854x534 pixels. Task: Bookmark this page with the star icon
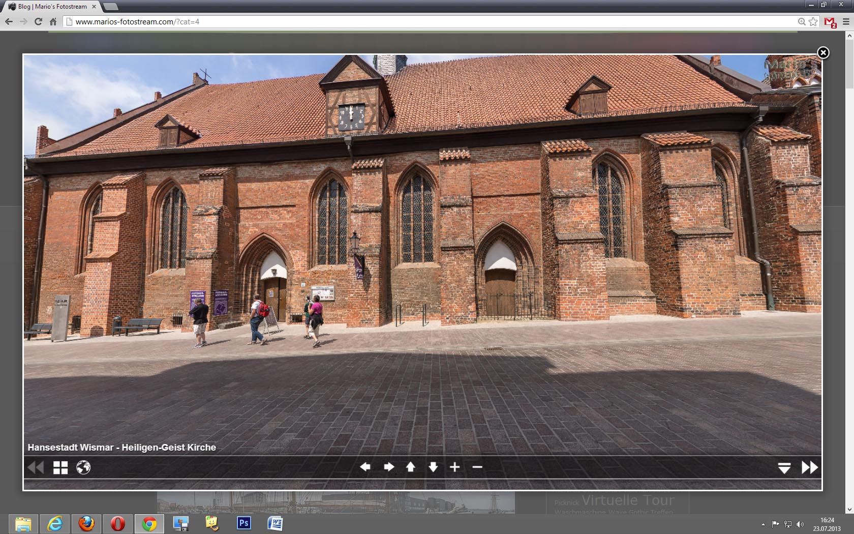[813, 21]
